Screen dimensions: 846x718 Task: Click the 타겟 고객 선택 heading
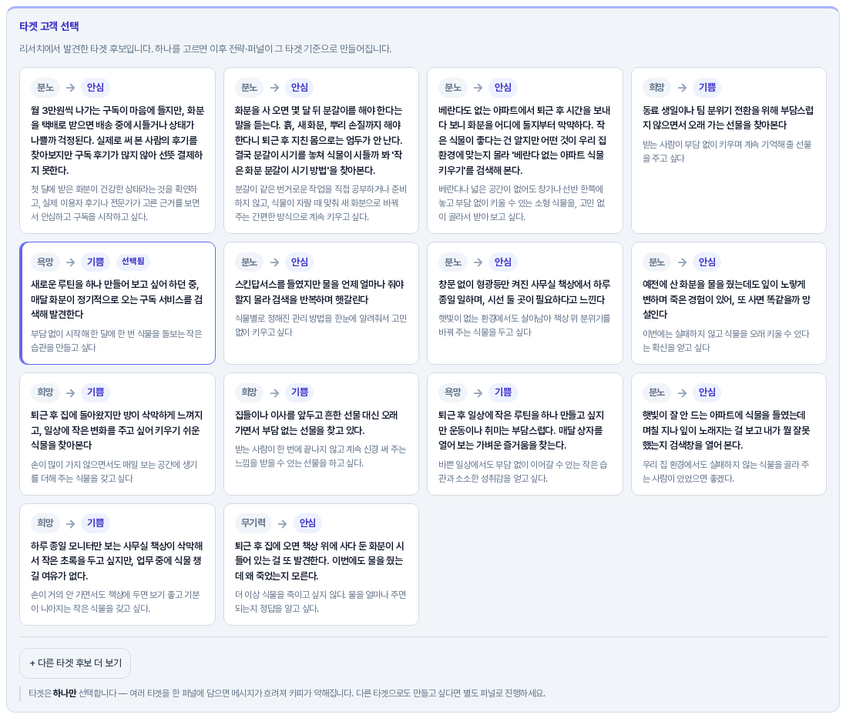pos(49,26)
